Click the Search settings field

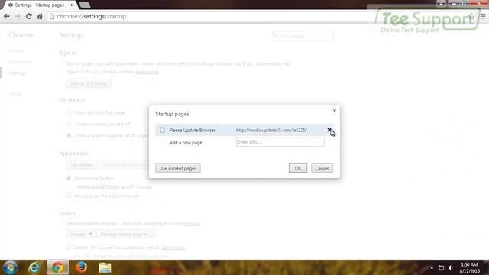[x=303, y=36]
